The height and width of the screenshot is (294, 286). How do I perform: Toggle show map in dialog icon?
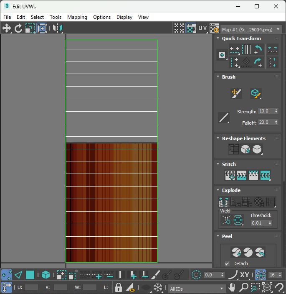191,28
